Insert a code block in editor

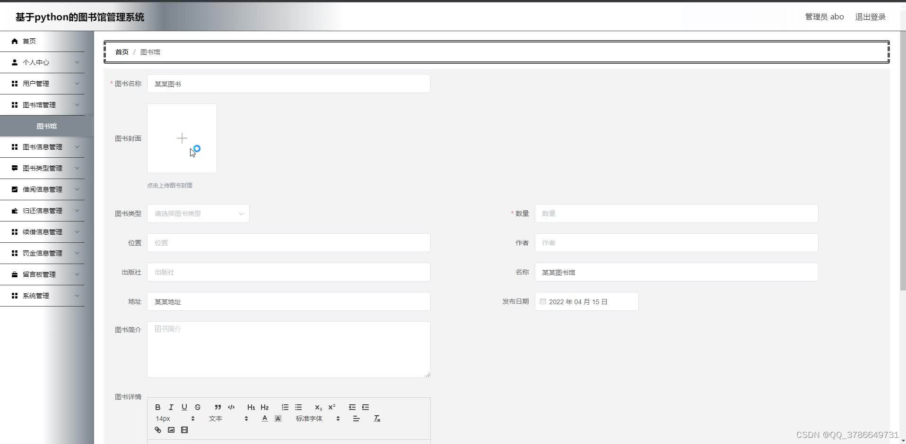tap(231, 407)
